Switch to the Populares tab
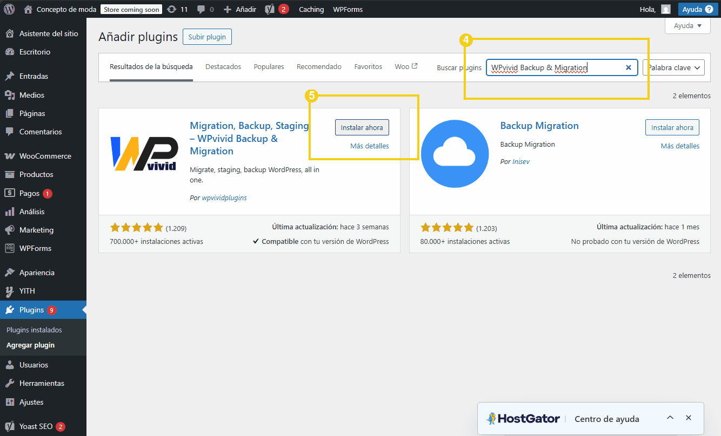Screen dimensions: 721x436 pyautogui.click(x=269, y=67)
